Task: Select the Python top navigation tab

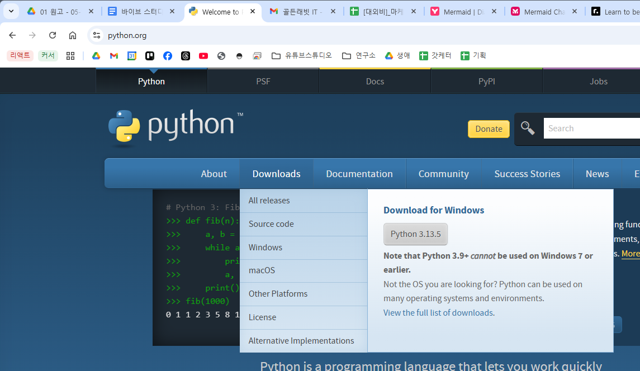Action: pos(151,81)
